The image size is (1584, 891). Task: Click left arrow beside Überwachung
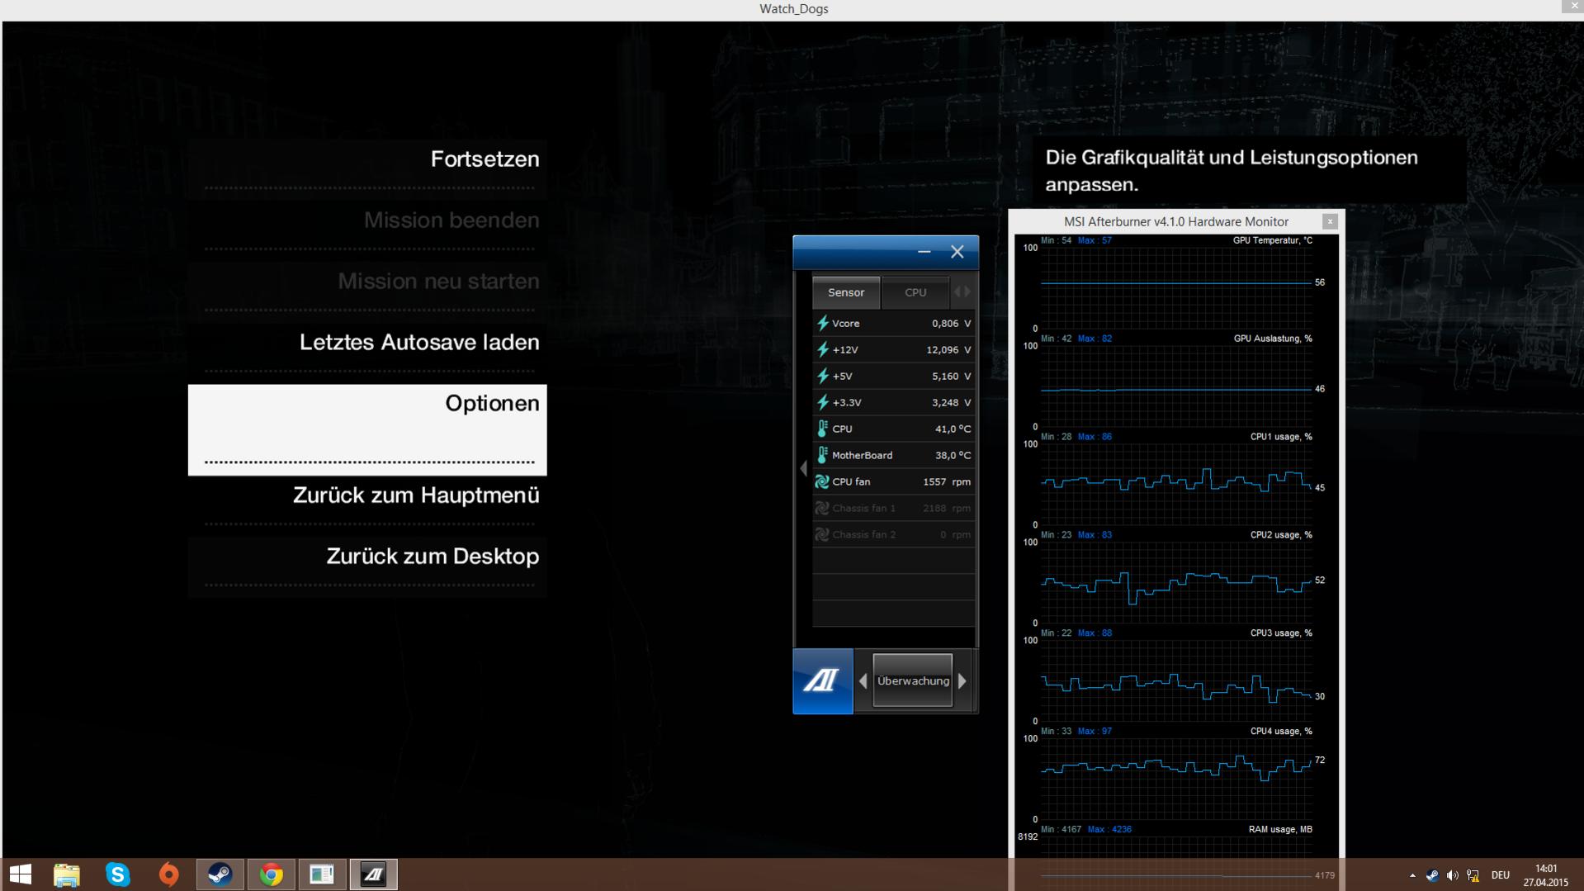863,681
